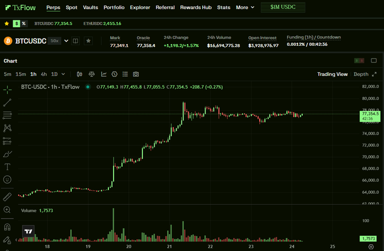Image resolution: width=384 pixels, height=251 pixels.
Task: Select the crosshair cursor tool
Action: [7, 90]
